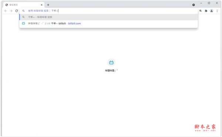
Task: Close the new tab page tab
Action: pyautogui.click(x=41, y=5)
